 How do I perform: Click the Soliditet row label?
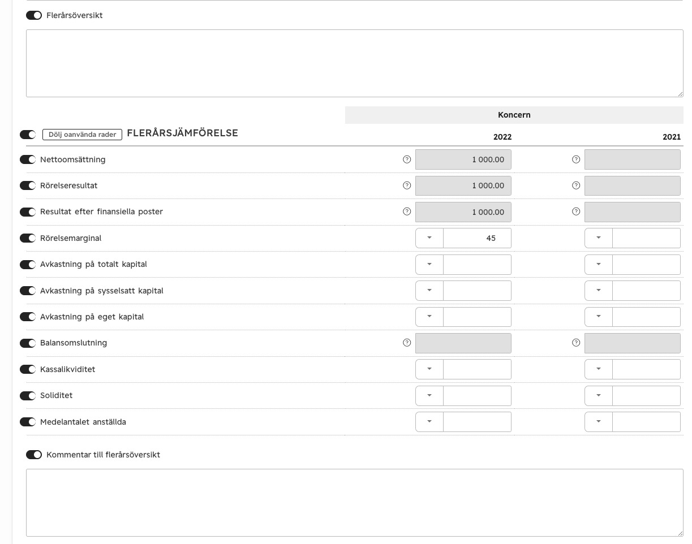[x=57, y=395]
